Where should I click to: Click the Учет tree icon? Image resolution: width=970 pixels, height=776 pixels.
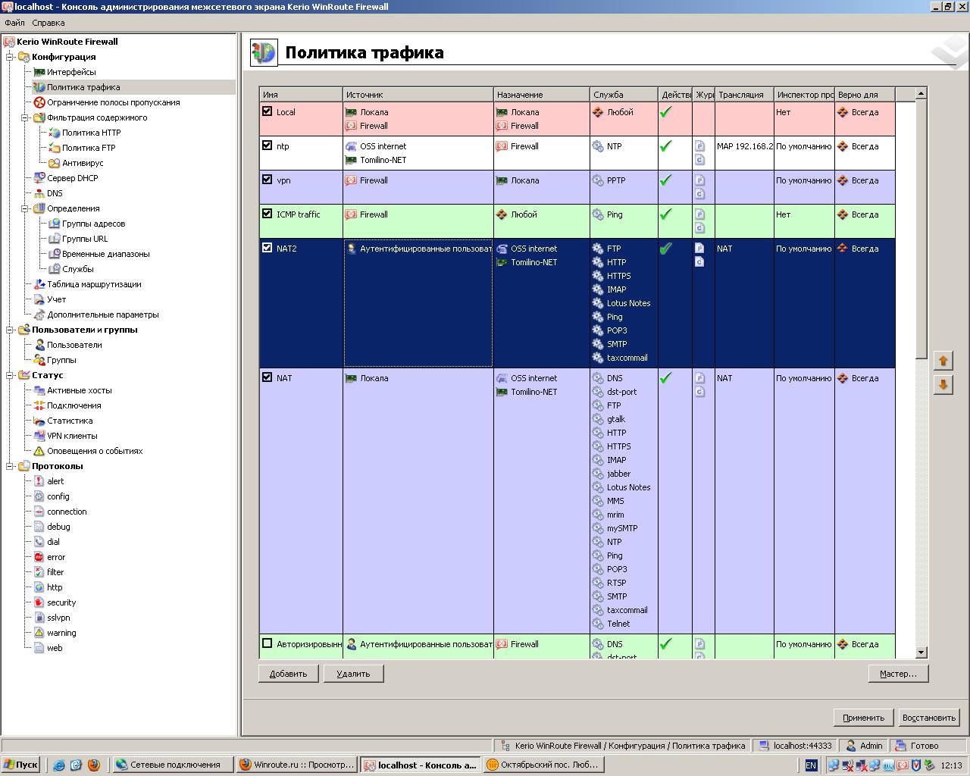[39, 299]
